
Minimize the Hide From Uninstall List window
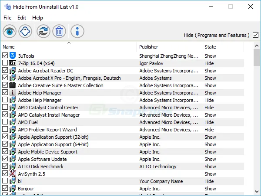pos(211,7)
